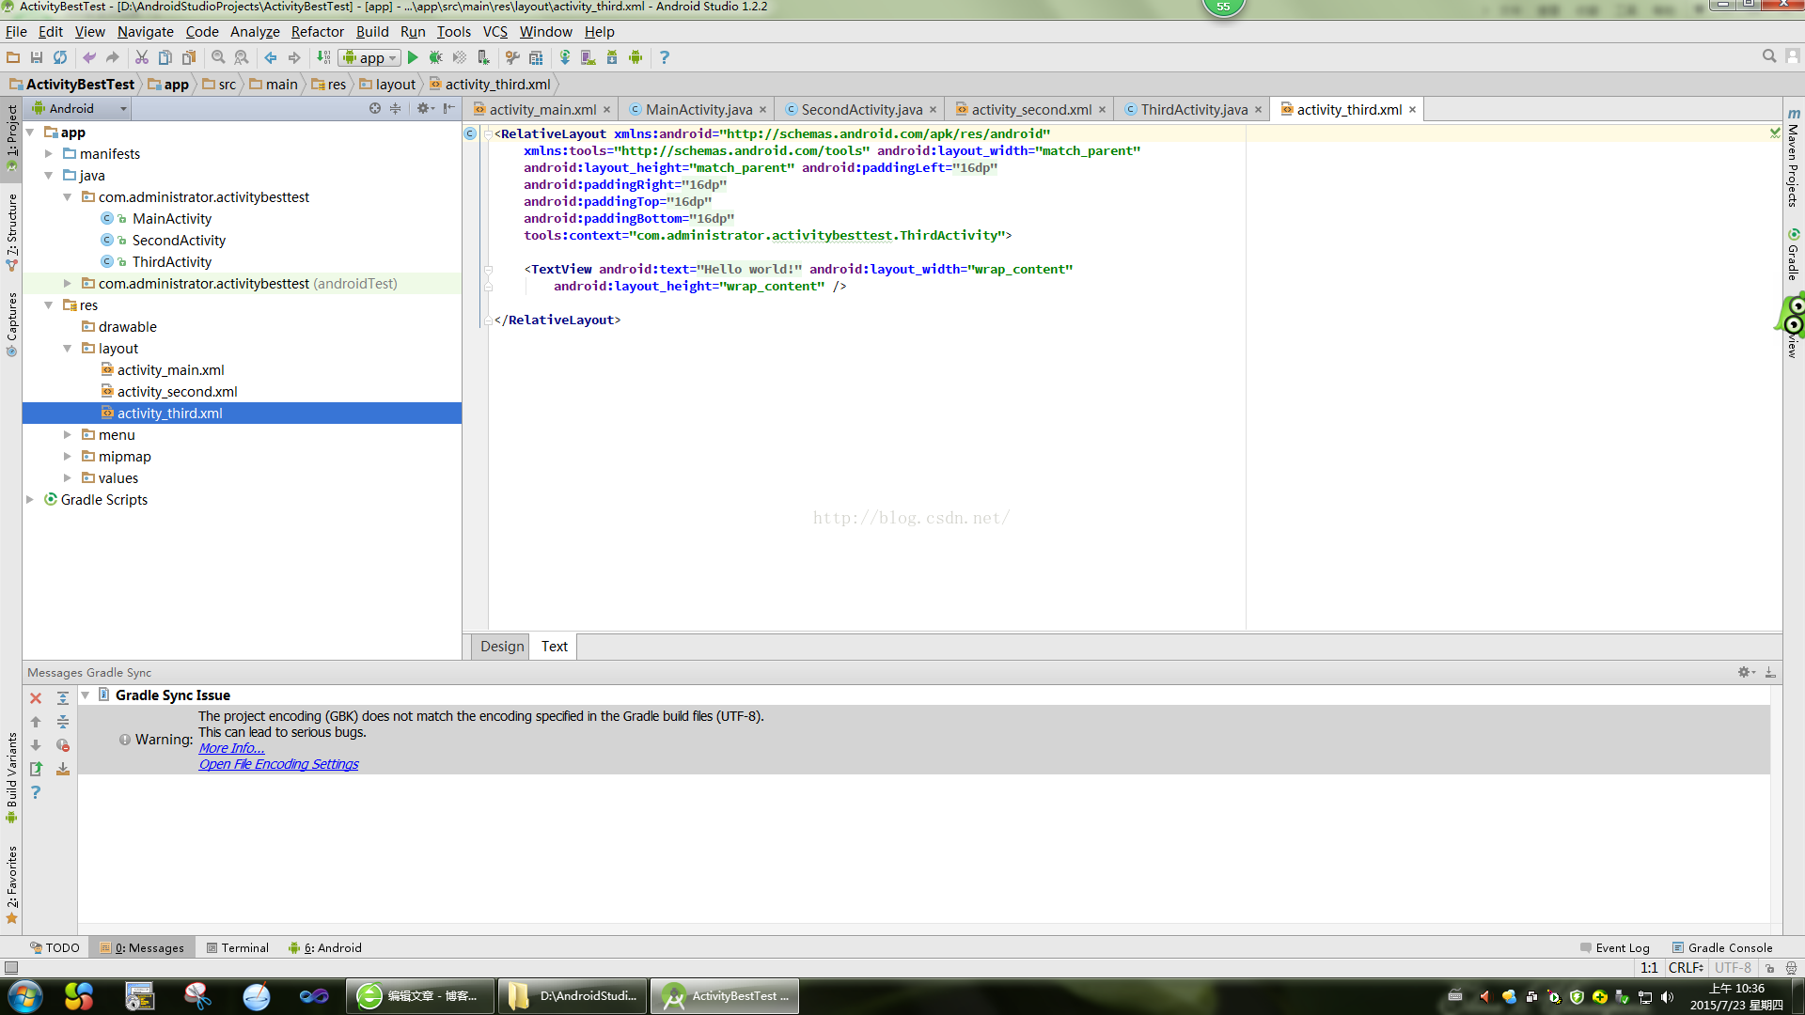Click the Save All floppy icon
Image resolution: width=1805 pixels, height=1015 pixels.
[x=37, y=57]
